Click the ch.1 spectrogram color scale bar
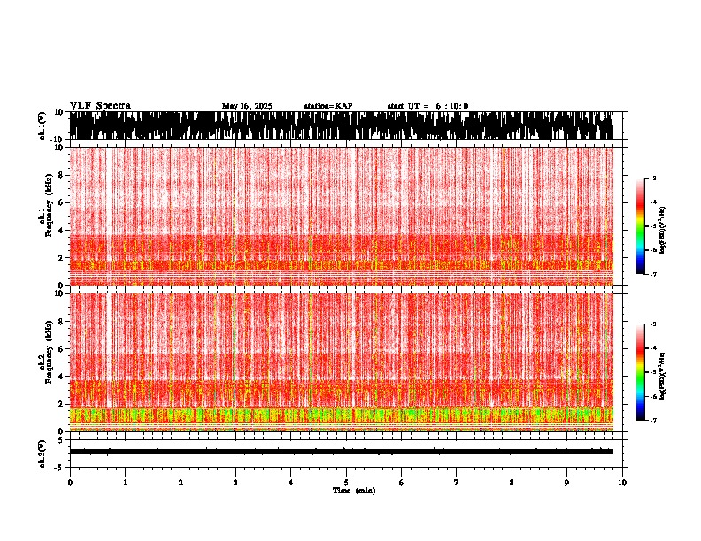The image size is (701, 541). (x=641, y=226)
